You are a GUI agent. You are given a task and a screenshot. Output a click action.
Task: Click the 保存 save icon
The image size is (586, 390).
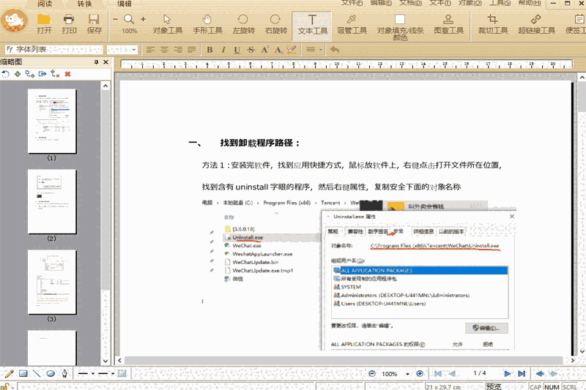tap(94, 23)
